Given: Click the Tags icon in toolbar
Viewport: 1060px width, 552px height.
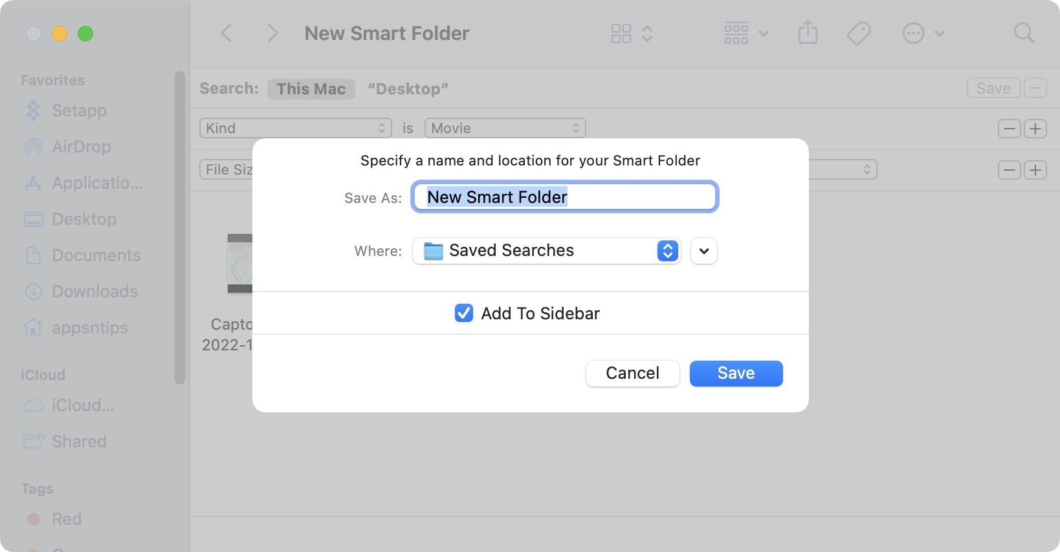Looking at the screenshot, I should pyautogui.click(x=859, y=33).
